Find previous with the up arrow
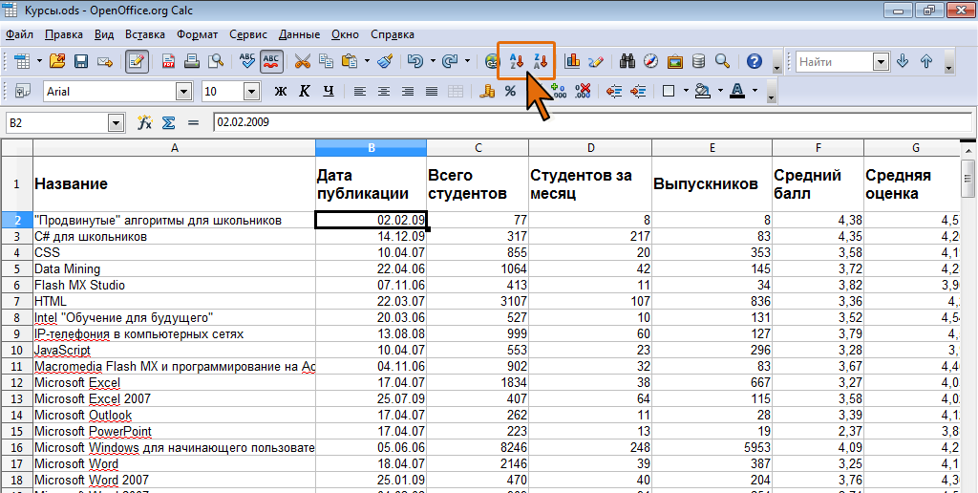Viewport: 978px width, 493px height. (926, 61)
